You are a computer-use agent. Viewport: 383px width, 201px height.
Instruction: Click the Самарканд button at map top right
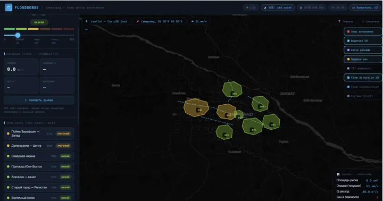point(370,21)
